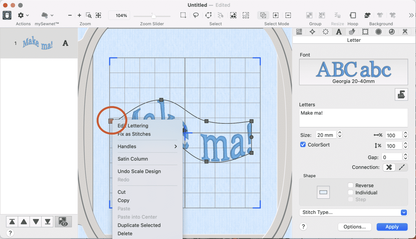Tick the Individual checkbox
Image resolution: width=416 pixels, height=239 pixels.
(350, 192)
